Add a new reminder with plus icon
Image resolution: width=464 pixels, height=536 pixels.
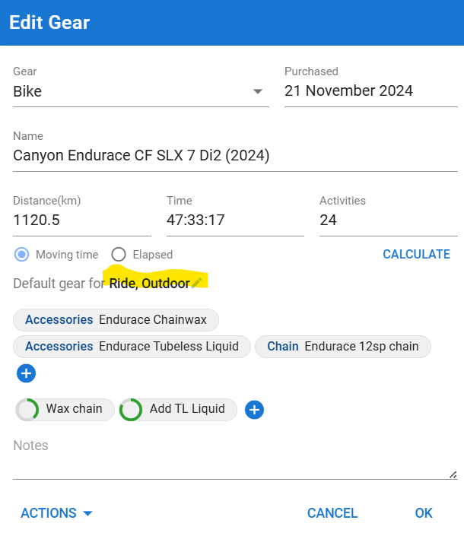coord(254,410)
